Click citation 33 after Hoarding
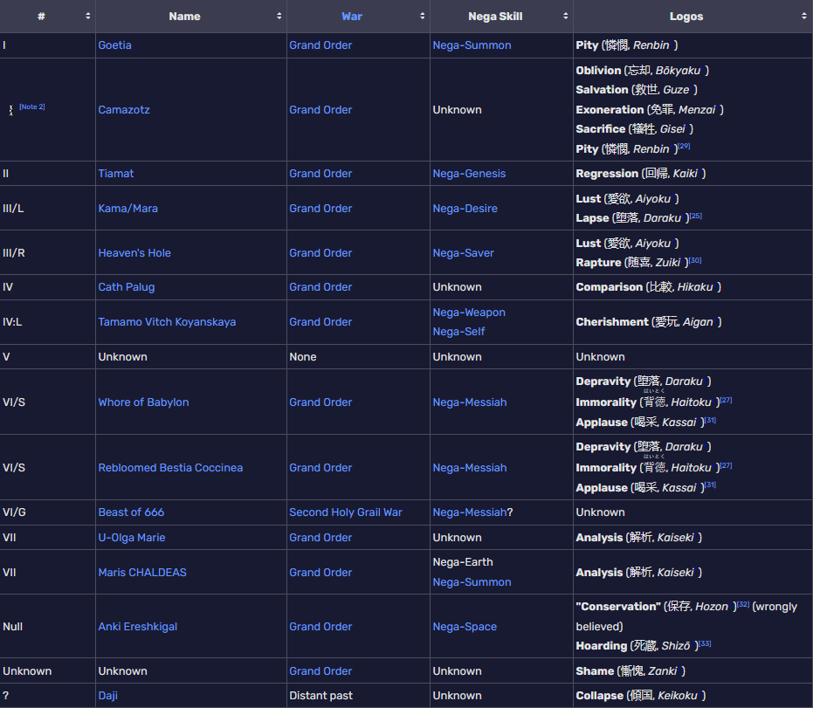Screen dimensions: 813x708 (706, 643)
